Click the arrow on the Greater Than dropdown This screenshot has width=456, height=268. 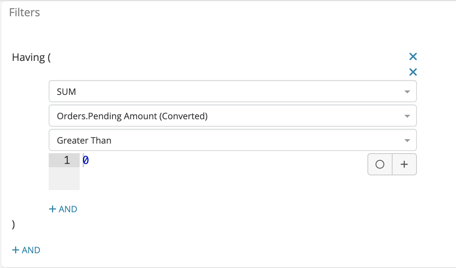pyautogui.click(x=407, y=141)
